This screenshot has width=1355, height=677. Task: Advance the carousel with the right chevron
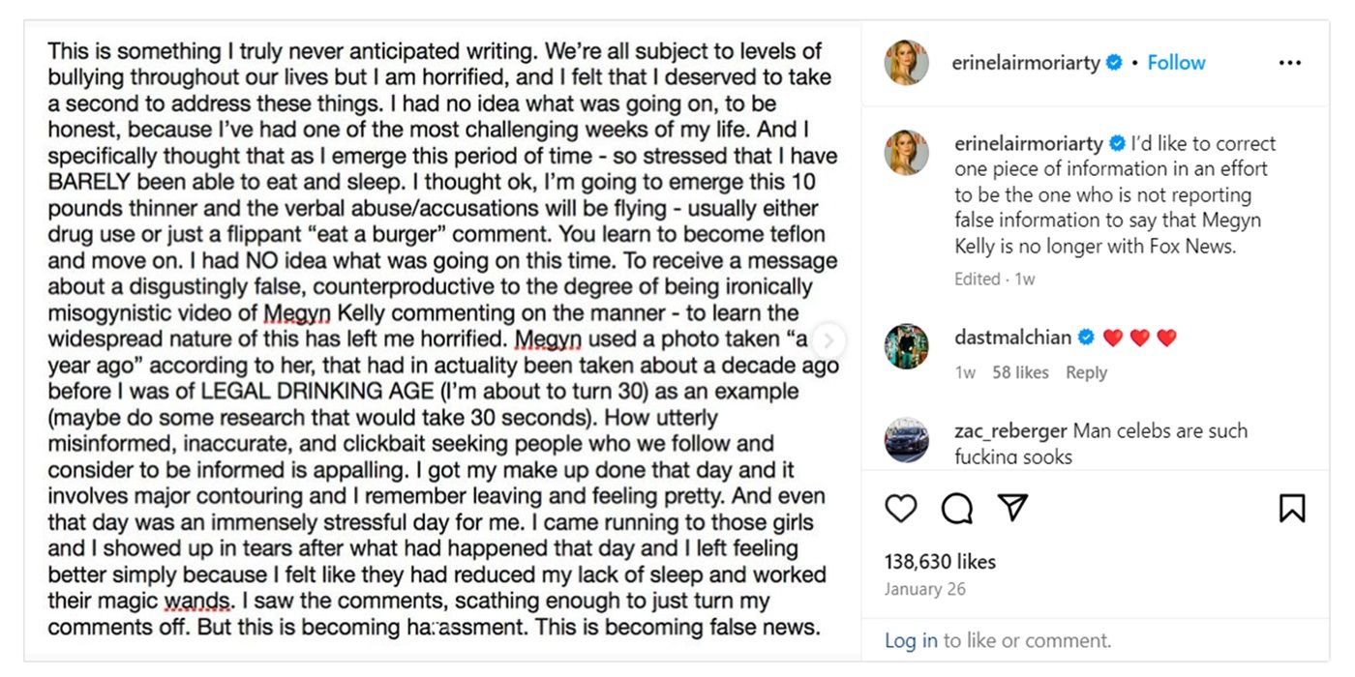(828, 340)
